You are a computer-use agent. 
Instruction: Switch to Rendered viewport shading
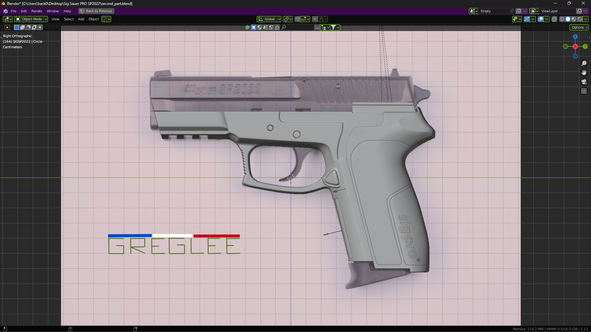pos(580,19)
